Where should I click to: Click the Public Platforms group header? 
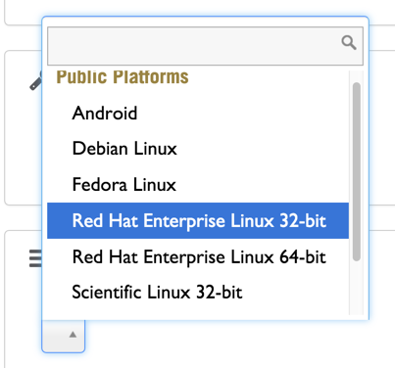click(123, 77)
